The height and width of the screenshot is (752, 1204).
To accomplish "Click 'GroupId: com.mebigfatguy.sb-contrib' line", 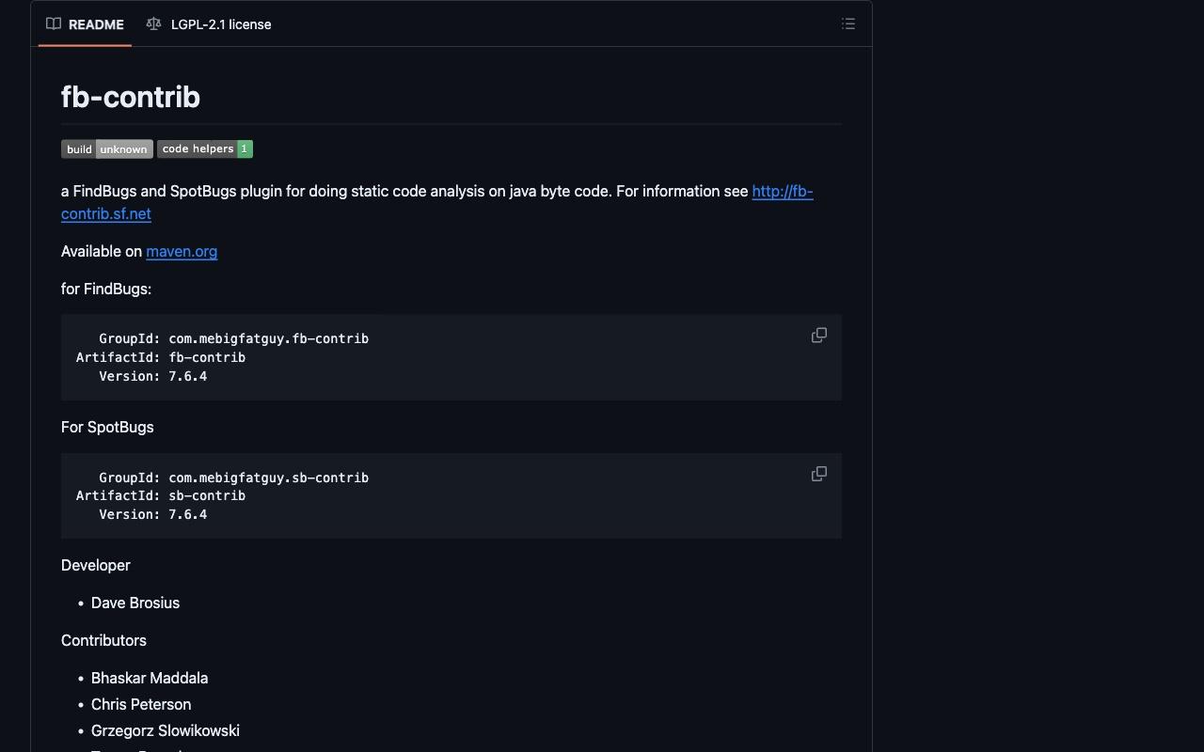I will click(233, 478).
